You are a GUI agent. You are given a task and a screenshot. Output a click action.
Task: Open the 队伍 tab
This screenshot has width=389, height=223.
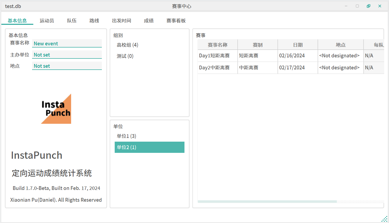click(72, 21)
